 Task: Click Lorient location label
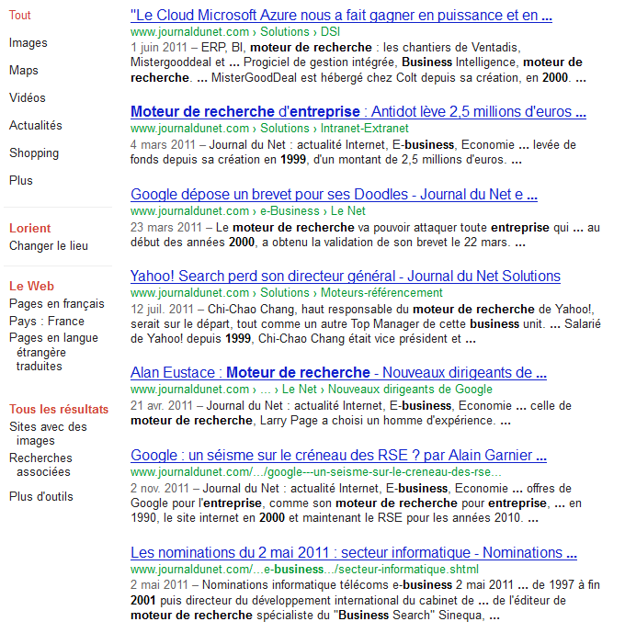[x=30, y=229]
